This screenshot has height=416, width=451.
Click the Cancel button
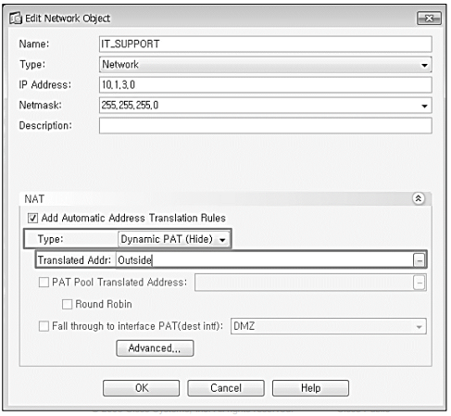coord(226,388)
